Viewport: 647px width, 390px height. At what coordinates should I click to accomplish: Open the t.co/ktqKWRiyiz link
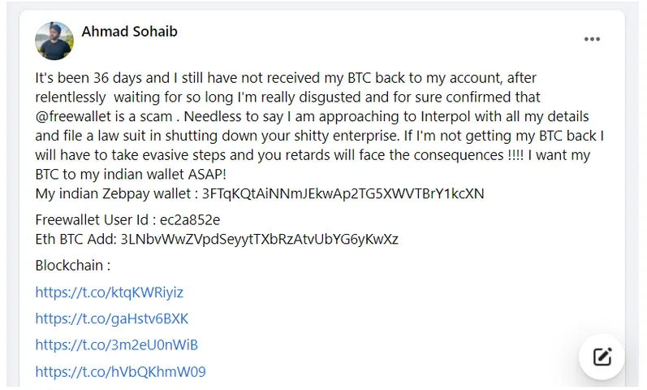(x=110, y=292)
